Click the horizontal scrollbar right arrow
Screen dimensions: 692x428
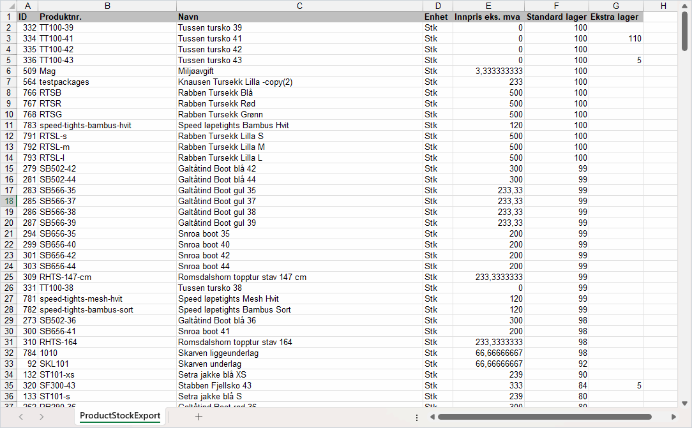673,417
